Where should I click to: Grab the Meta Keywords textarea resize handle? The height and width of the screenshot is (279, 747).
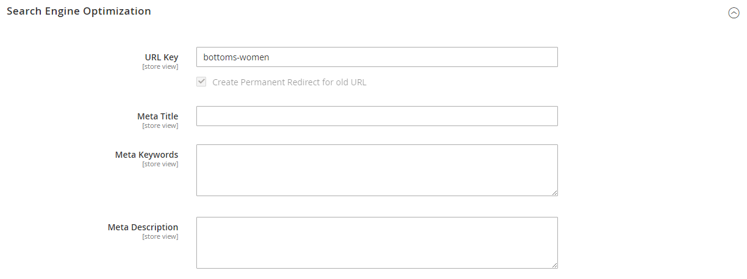[554, 192]
